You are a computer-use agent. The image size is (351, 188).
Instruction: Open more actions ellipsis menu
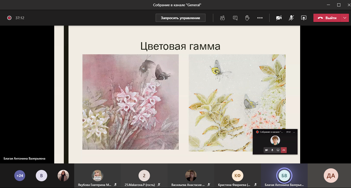tap(260, 18)
